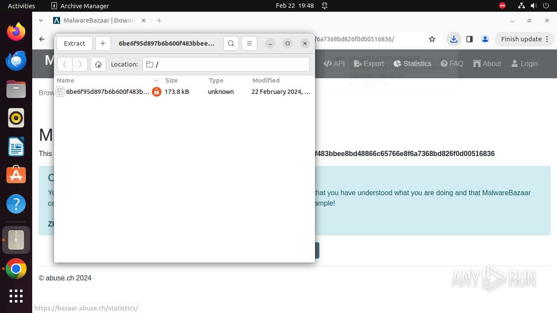Open the About link on MalwareBazaar
The width and height of the screenshot is (557, 313).
tap(487, 63)
